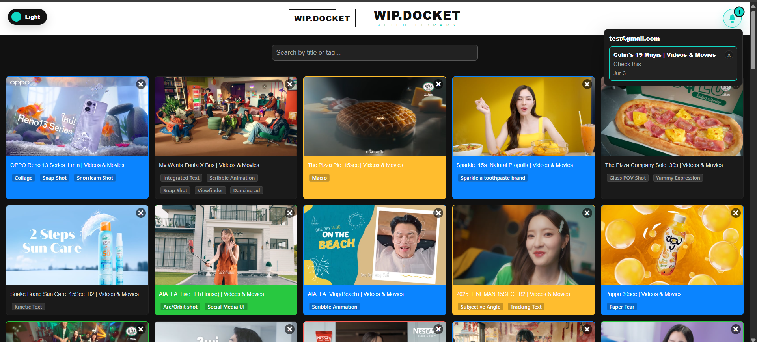
Task: Dismiss the Colin's 19 Mayıs notification
Action: click(x=729, y=55)
